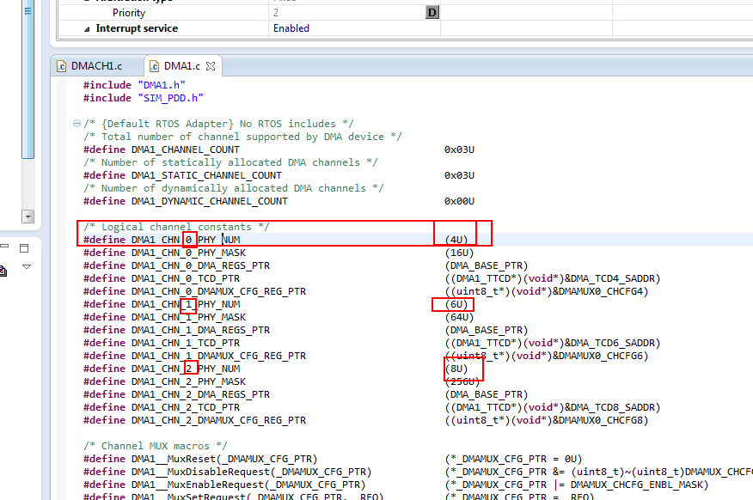Click the (16U) mask value
The width and height of the screenshot is (753, 500).
point(459,253)
